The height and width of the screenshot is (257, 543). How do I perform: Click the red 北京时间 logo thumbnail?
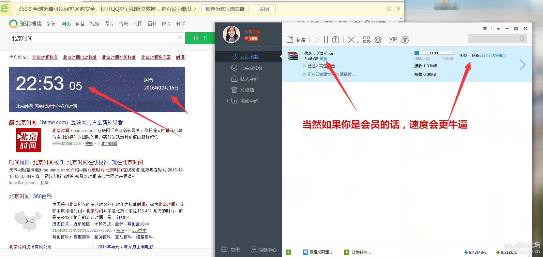29,140
